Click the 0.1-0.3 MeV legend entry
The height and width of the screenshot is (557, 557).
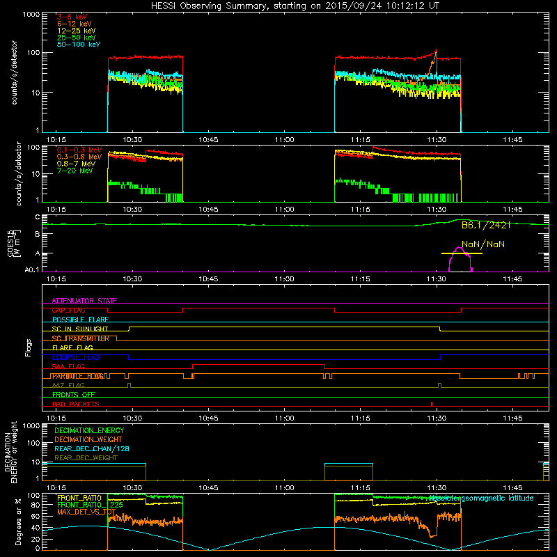click(x=79, y=150)
